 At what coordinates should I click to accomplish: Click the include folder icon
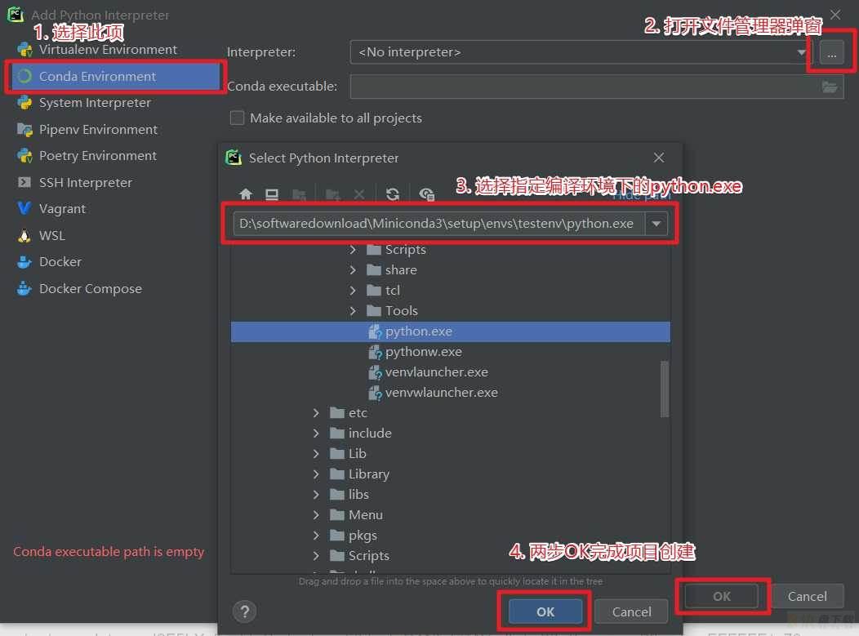pos(337,434)
